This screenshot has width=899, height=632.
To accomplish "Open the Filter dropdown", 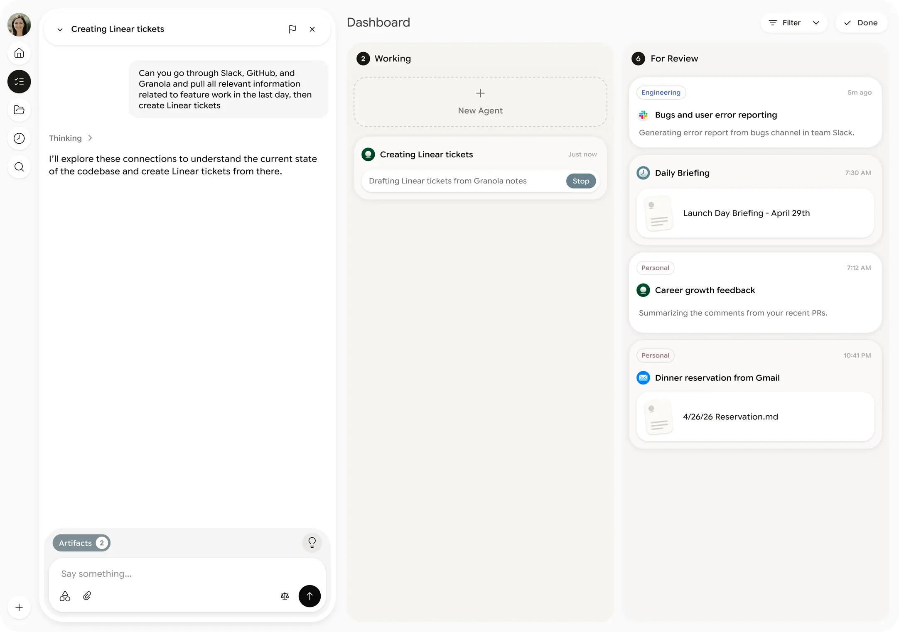I will [x=794, y=23].
